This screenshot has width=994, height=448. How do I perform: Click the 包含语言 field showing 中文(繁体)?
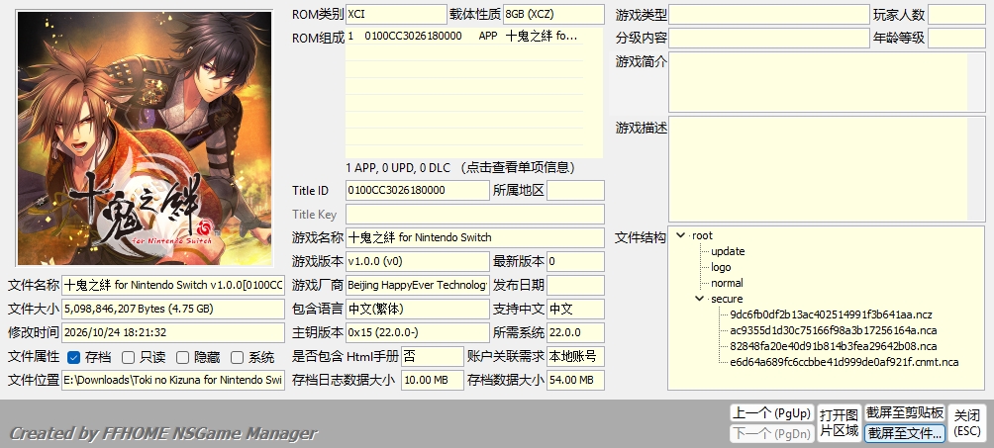coord(418,309)
